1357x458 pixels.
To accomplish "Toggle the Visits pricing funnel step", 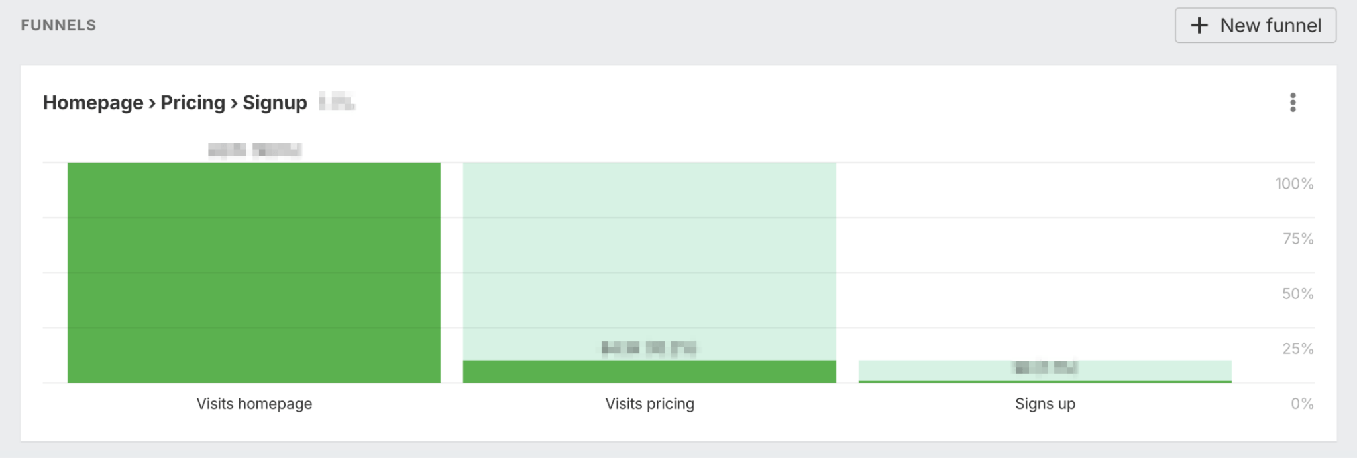I will pyautogui.click(x=649, y=404).
